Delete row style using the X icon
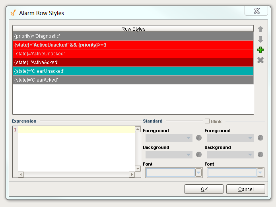The height and width of the screenshot is (207, 276). 260,60
